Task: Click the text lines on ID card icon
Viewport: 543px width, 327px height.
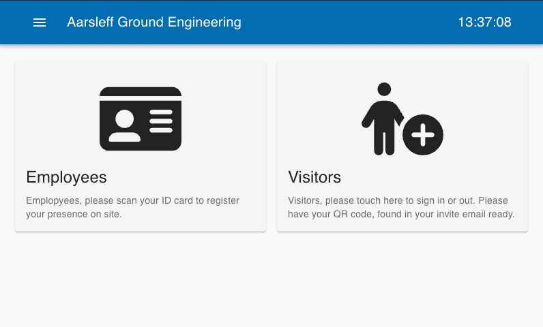Action: click(161, 121)
